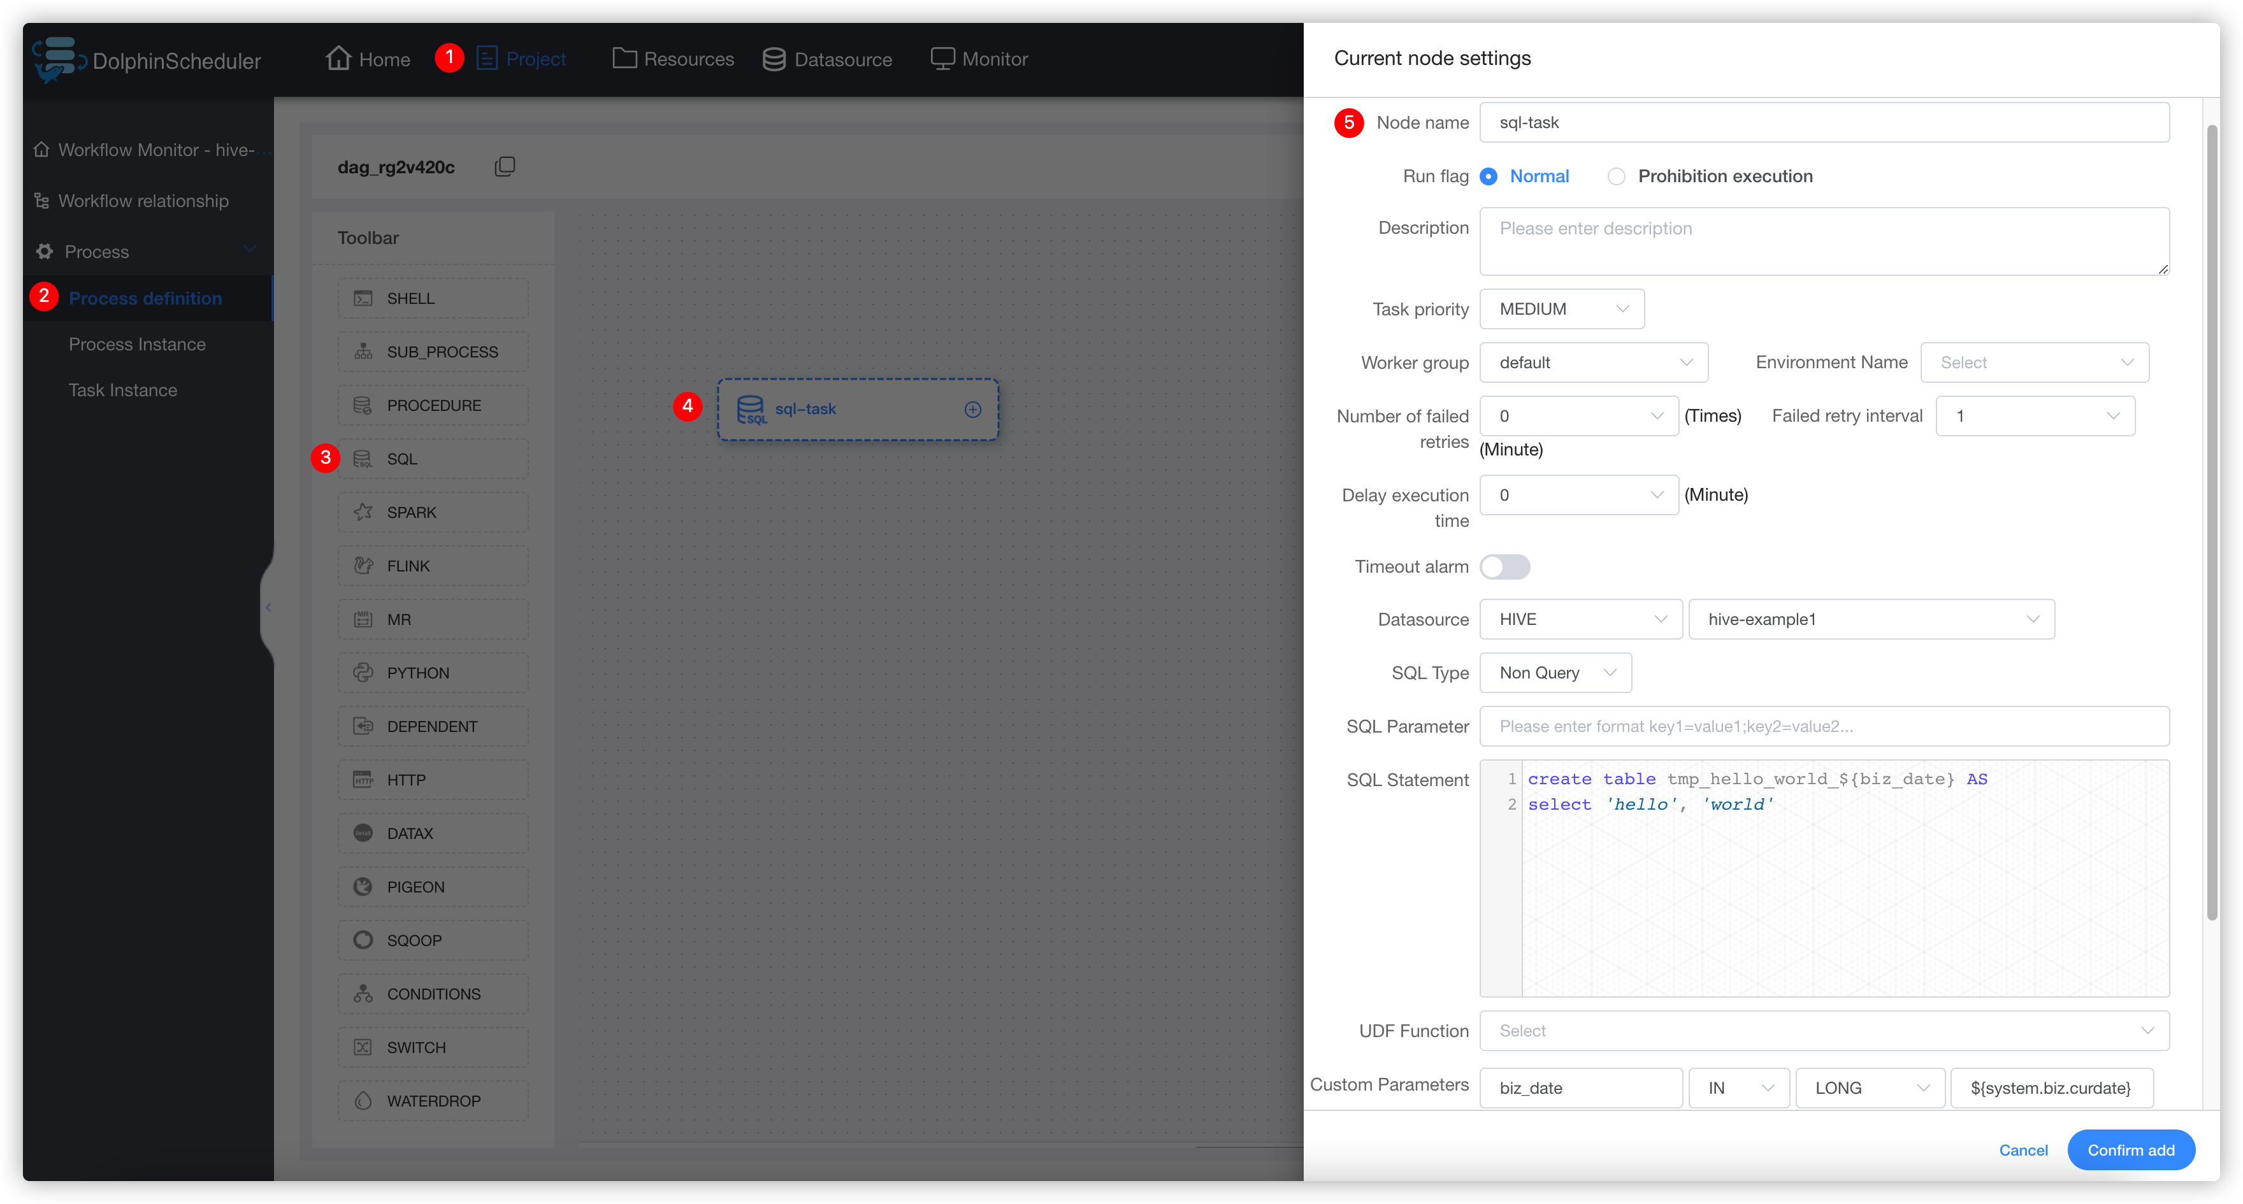Click the plus connector on the sql-task node
This screenshot has width=2243, height=1204.
click(x=972, y=409)
